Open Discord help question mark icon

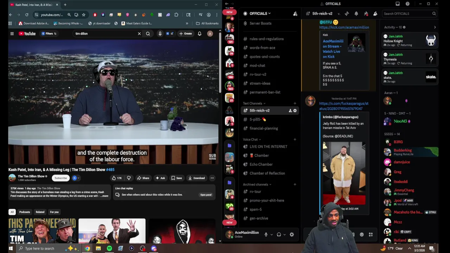pos(407,4)
